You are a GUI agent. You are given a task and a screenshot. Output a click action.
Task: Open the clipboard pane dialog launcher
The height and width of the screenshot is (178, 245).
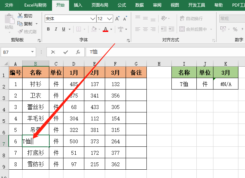coord(39,41)
